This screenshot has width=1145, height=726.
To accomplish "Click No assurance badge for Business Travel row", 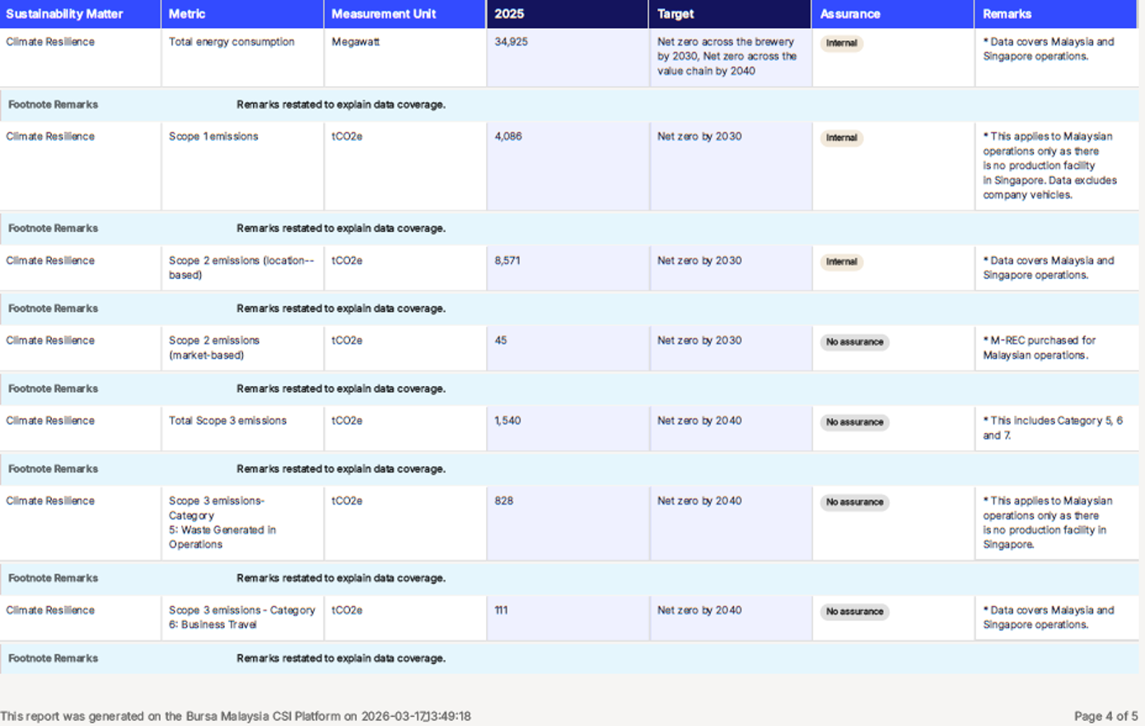I will point(854,612).
